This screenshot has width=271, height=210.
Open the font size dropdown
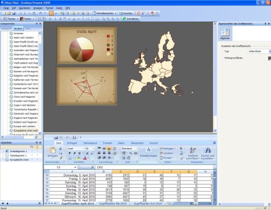(93, 149)
